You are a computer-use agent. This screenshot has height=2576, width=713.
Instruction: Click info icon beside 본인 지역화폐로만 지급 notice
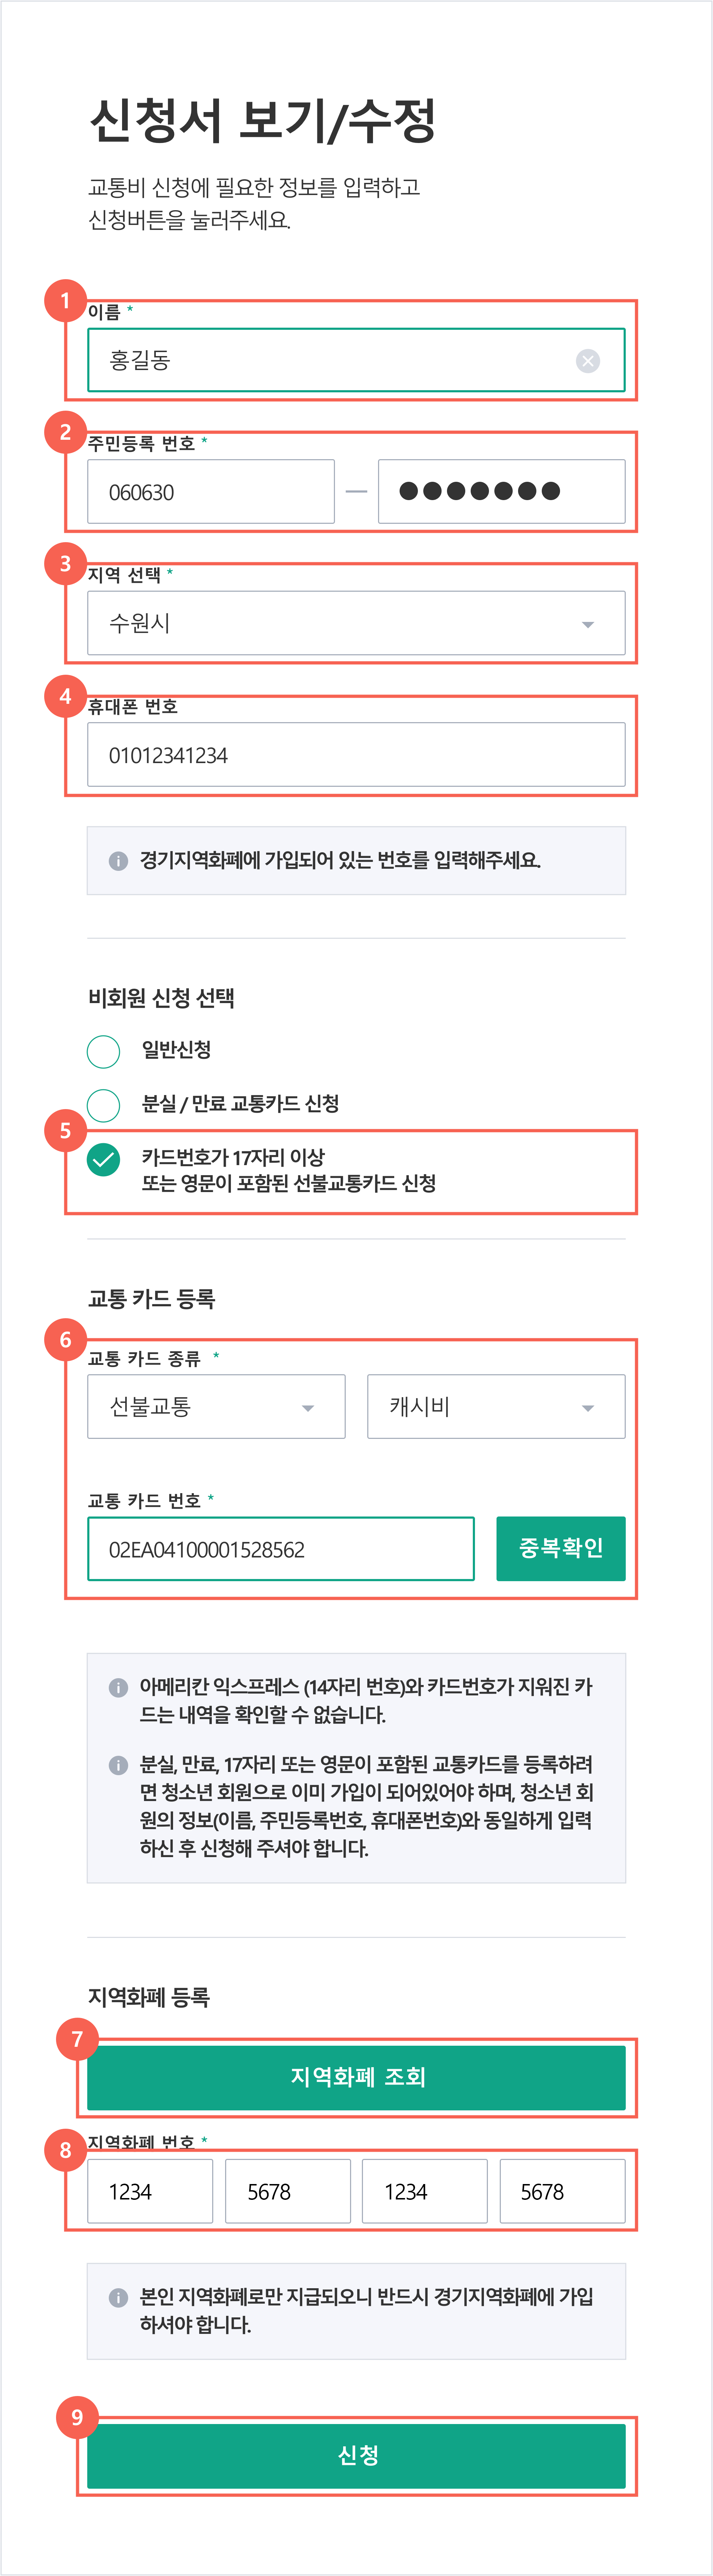coord(118,2297)
